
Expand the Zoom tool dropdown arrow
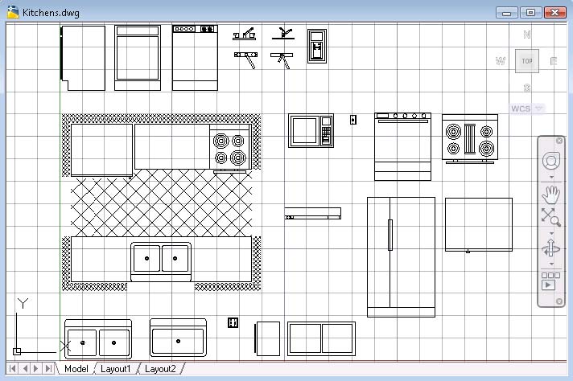pos(551,233)
